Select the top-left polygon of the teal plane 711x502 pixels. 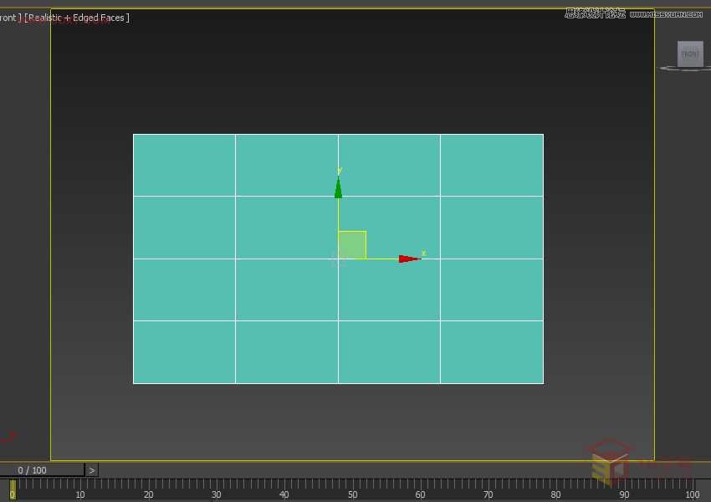184,165
